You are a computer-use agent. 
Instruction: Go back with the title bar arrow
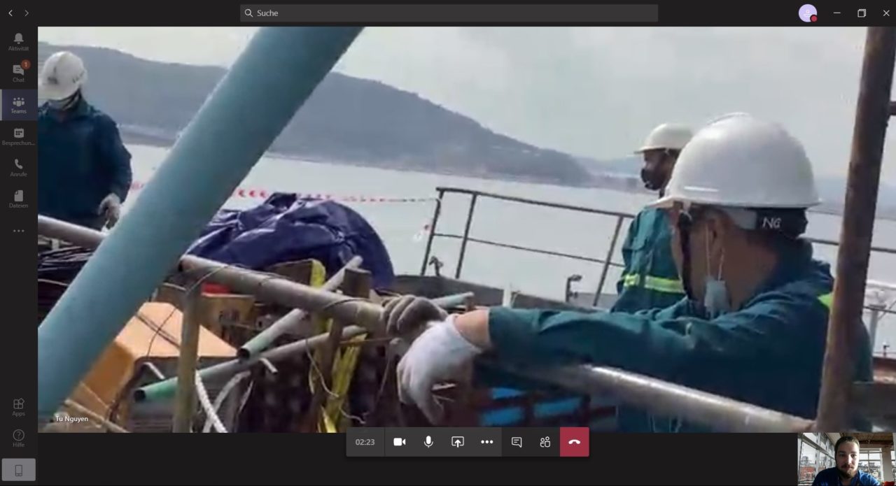(10, 13)
